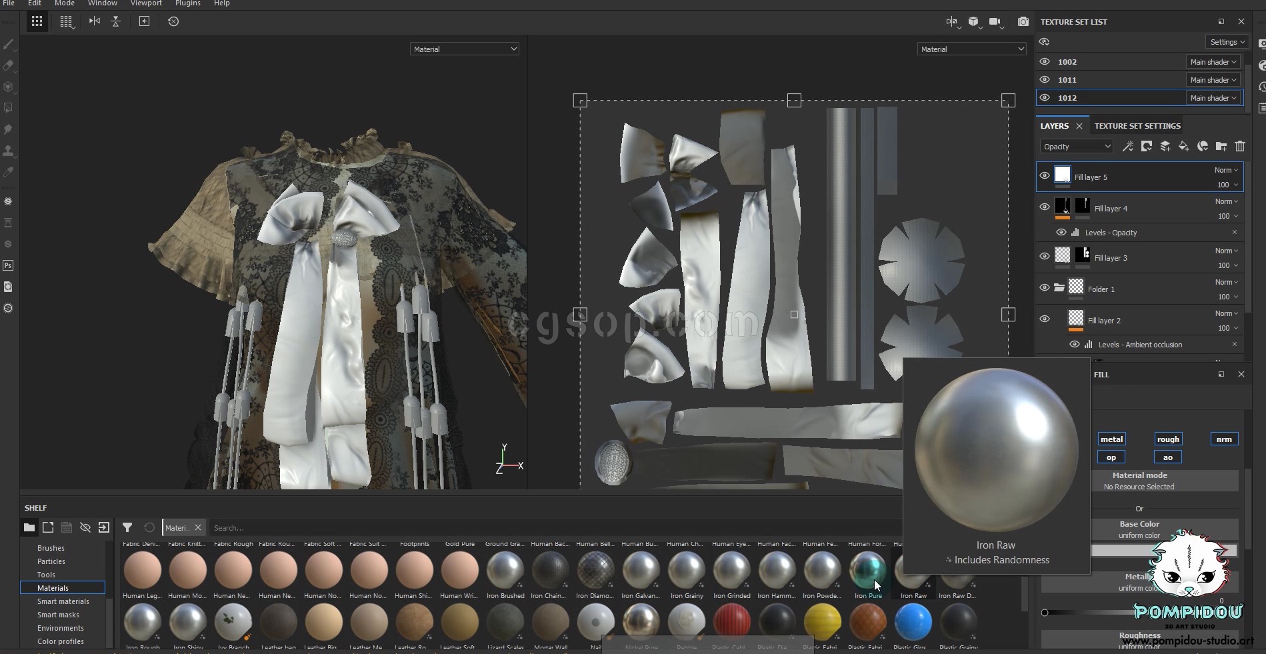Select the Paint brush tool in left toolbar
Viewport: 1266px width, 654px height.
click(x=9, y=45)
